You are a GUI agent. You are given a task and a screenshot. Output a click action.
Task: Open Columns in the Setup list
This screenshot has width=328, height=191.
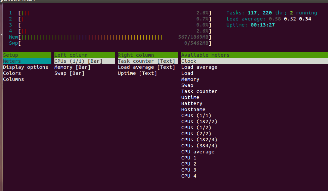tap(13, 79)
